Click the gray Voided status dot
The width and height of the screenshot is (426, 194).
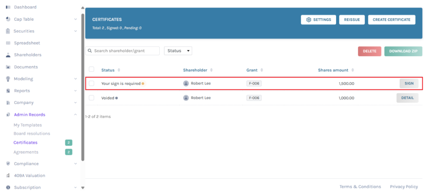116,98
